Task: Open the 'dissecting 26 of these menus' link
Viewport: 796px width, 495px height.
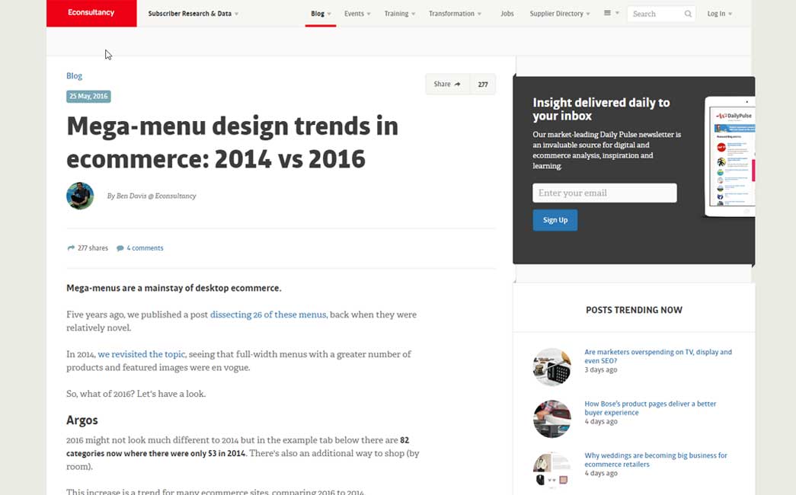Action: [268, 315]
